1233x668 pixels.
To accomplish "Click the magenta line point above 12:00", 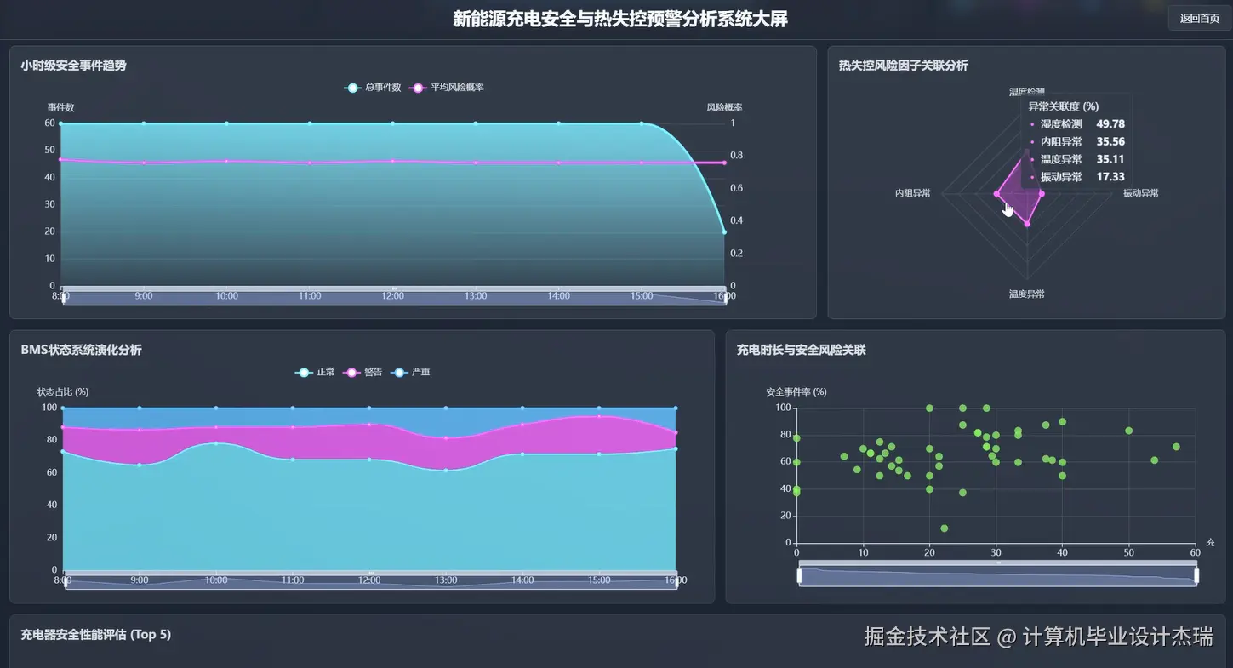I will (392, 159).
